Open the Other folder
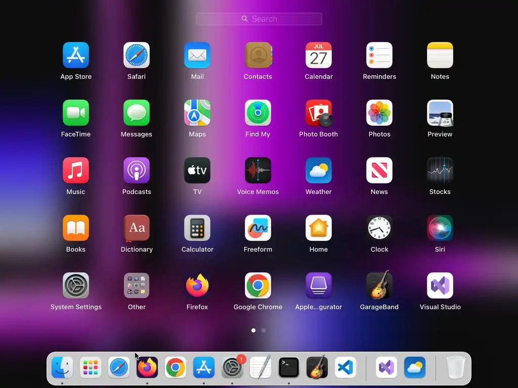 (137, 285)
